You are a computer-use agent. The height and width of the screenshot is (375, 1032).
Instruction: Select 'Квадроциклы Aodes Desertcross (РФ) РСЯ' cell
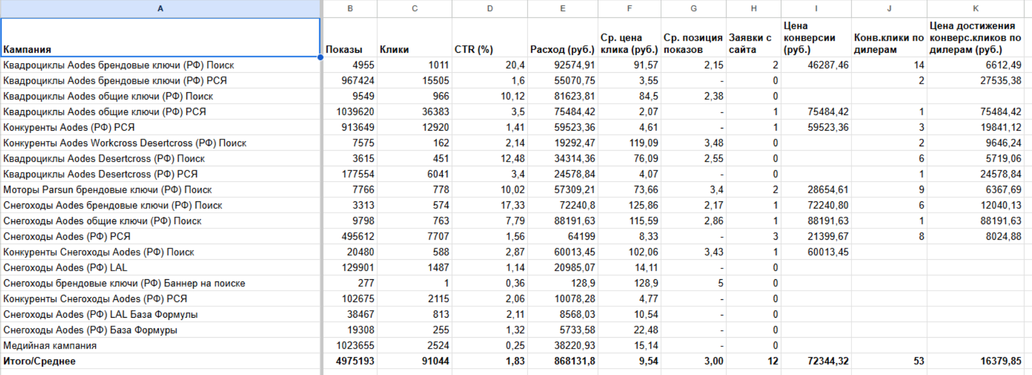pyautogui.click(x=161, y=174)
